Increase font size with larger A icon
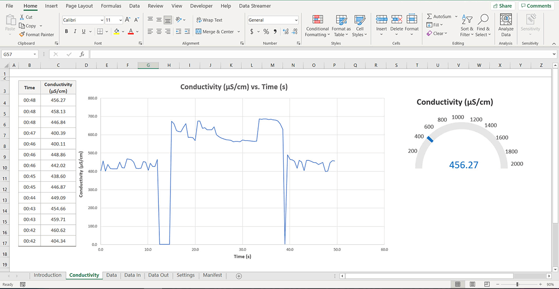Viewport: 559px width, 289px height. 128,20
